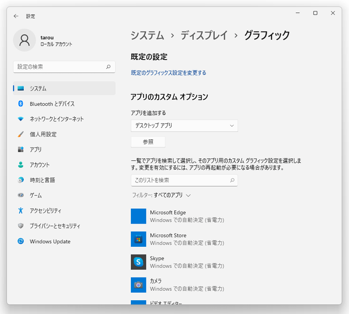Open ゲーム settings category
The image size is (349, 314).
point(64,195)
